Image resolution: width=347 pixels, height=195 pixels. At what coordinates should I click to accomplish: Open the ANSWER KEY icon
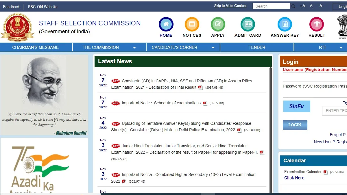[x=285, y=24]
